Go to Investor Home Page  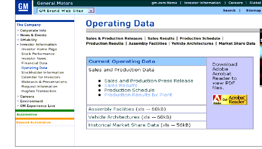[39, 49]
